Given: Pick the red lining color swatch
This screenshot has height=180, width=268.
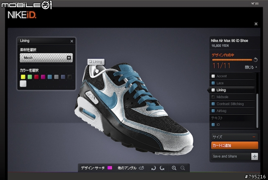Looking at the screenshot, I should click(36, 77).
